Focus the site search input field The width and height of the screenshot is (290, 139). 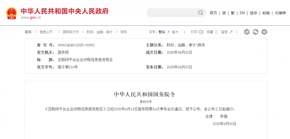pos(176,13)
